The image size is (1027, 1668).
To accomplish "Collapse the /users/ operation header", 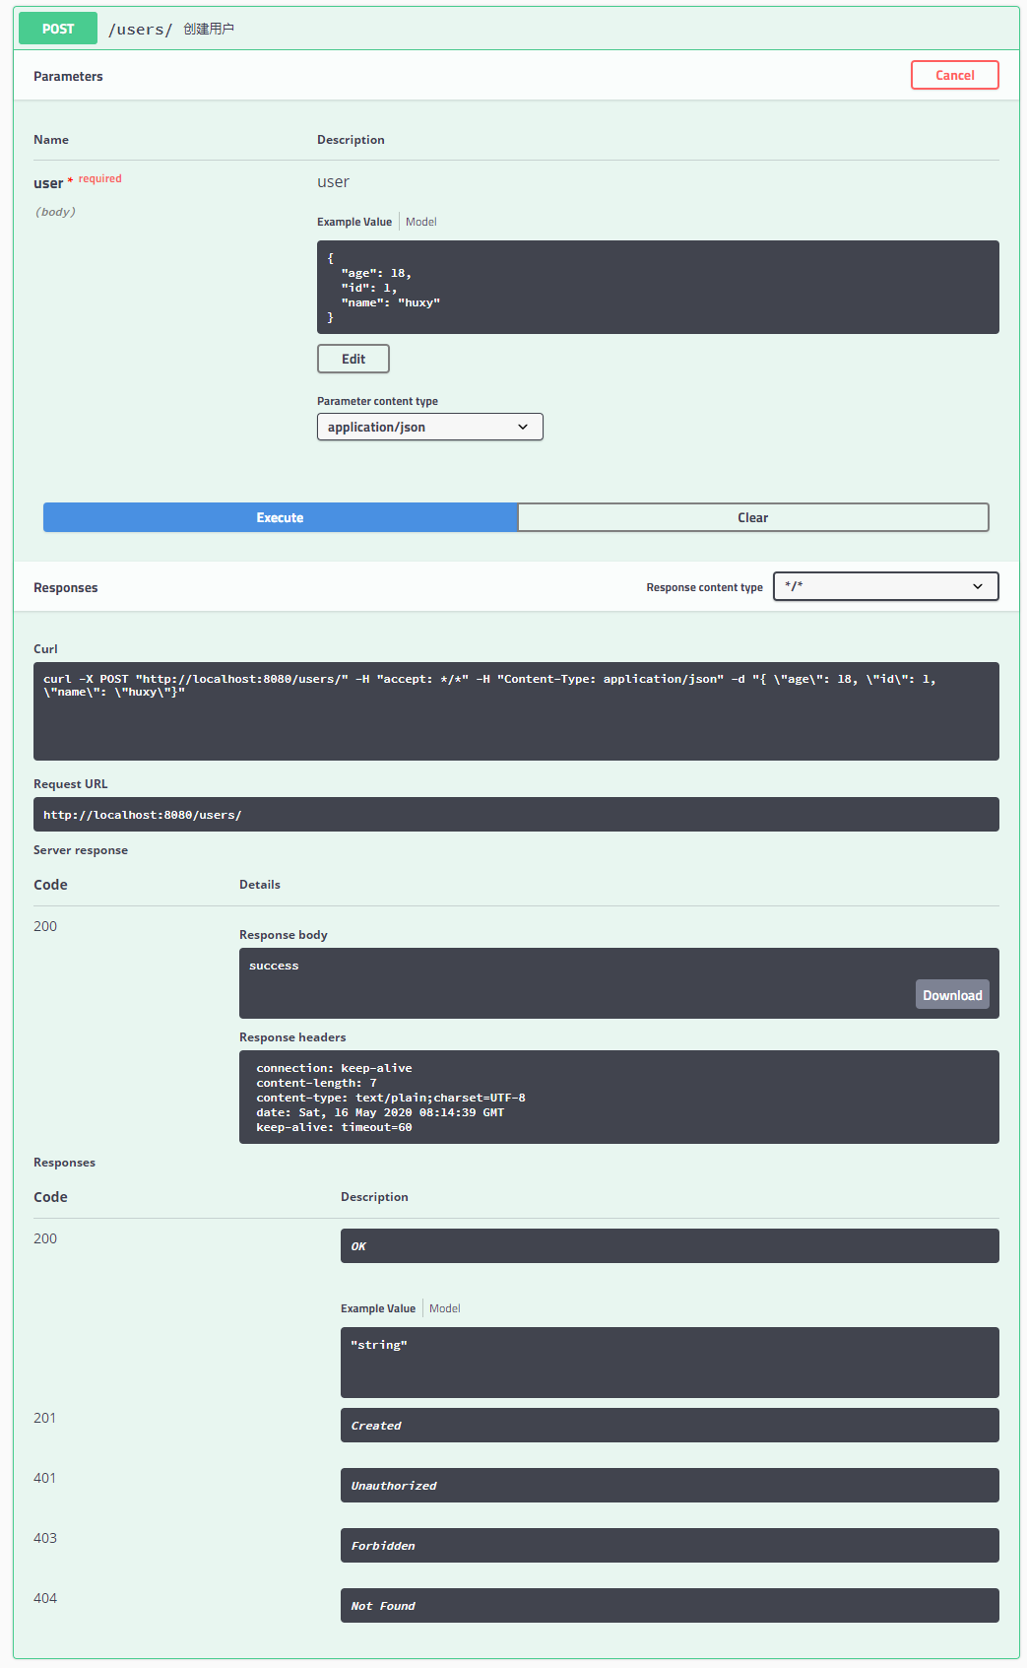I will click(516, 29).
